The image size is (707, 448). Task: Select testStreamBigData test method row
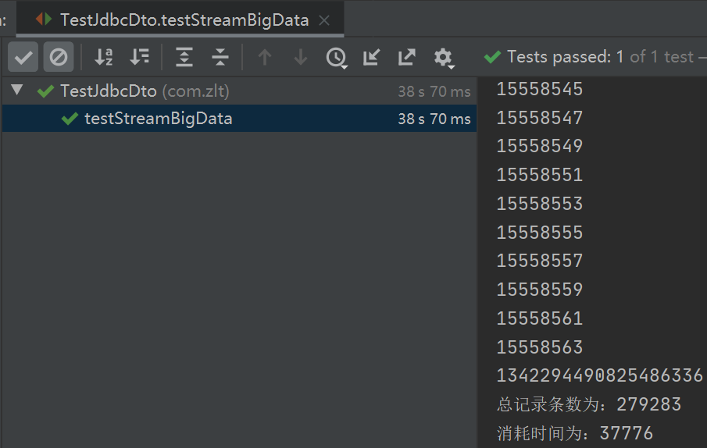(x=239, y=119)
